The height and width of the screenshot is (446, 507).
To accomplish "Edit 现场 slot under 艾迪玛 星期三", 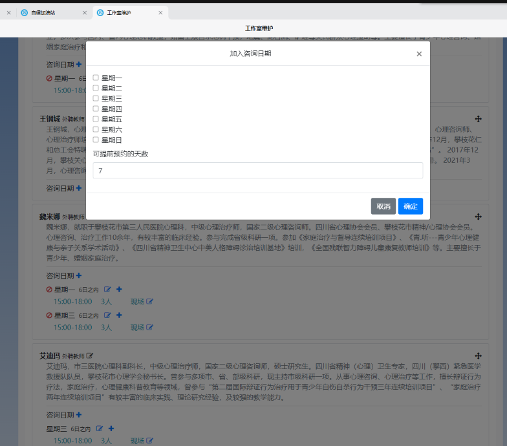I will tap(149, 441).
